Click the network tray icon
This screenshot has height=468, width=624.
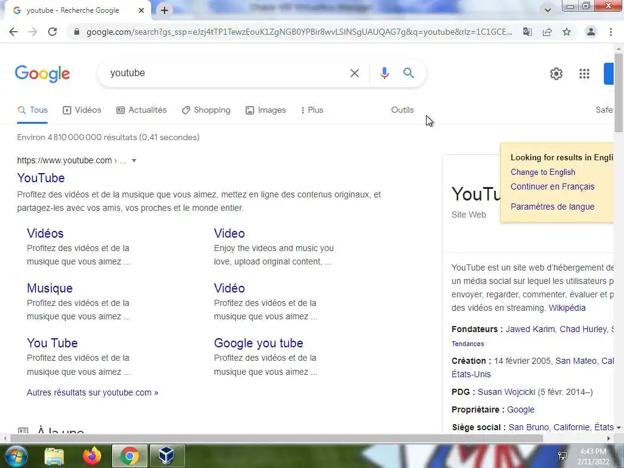click(562, 456)
